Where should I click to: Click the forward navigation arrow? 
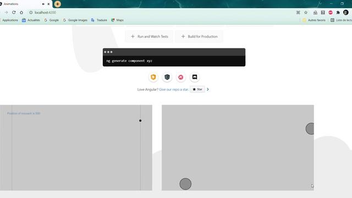(x=6, y=13)
